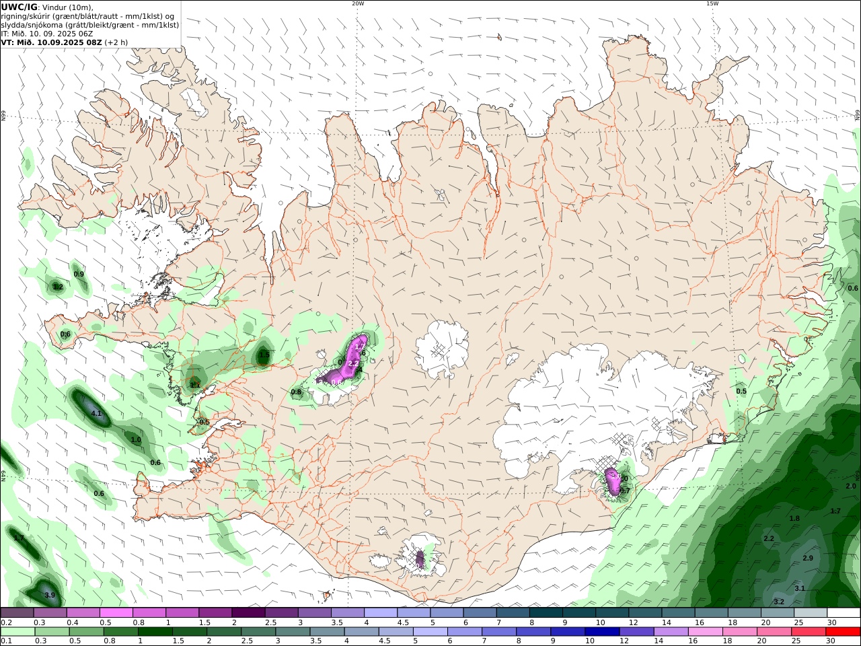The image size is (861, 646).
Task: Click the 0.8 value west of Langjökull
Action: point(296,392)
